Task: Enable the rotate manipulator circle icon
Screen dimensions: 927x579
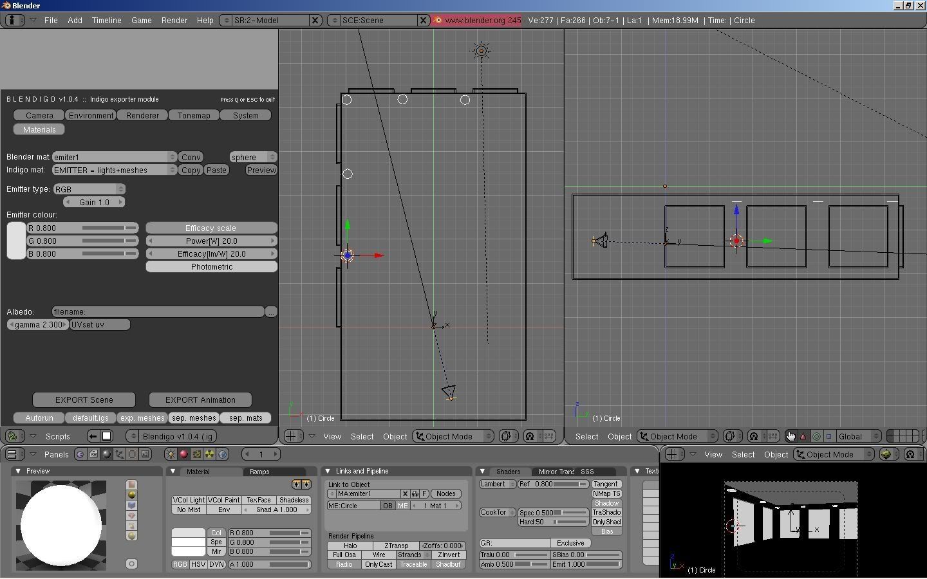Action: (x=816, y=436)
